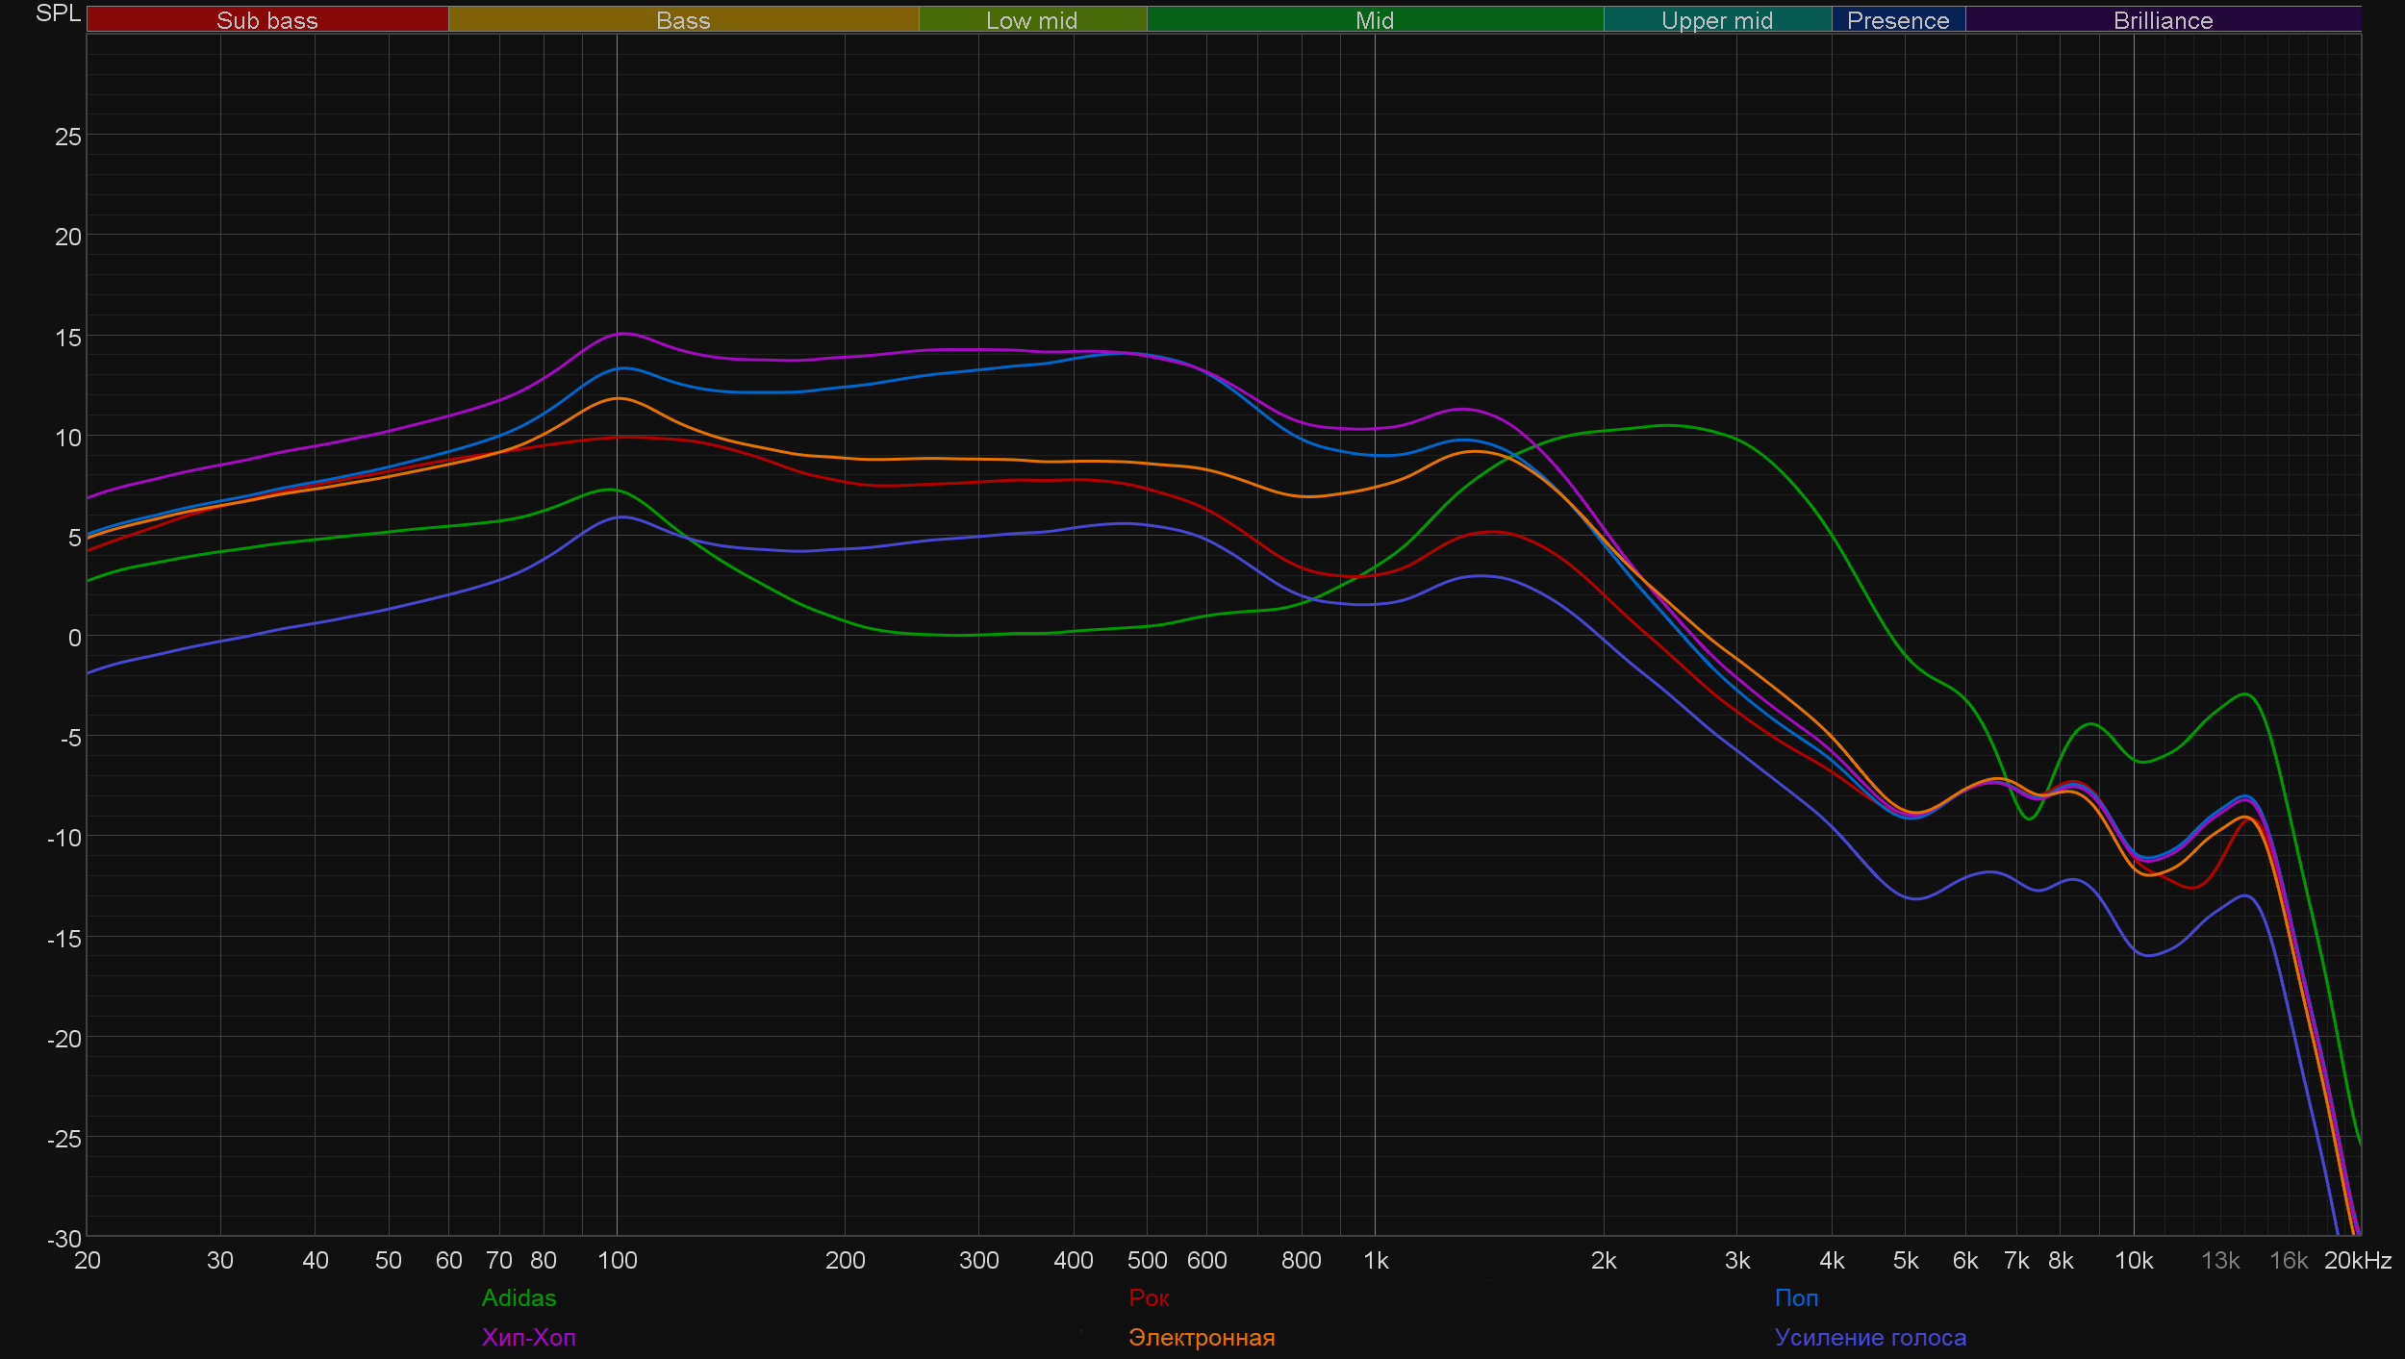This screenshot has width=2405, height=1359.
Task: Toggle the Adidas legend entry
Action: point(519,1297)
